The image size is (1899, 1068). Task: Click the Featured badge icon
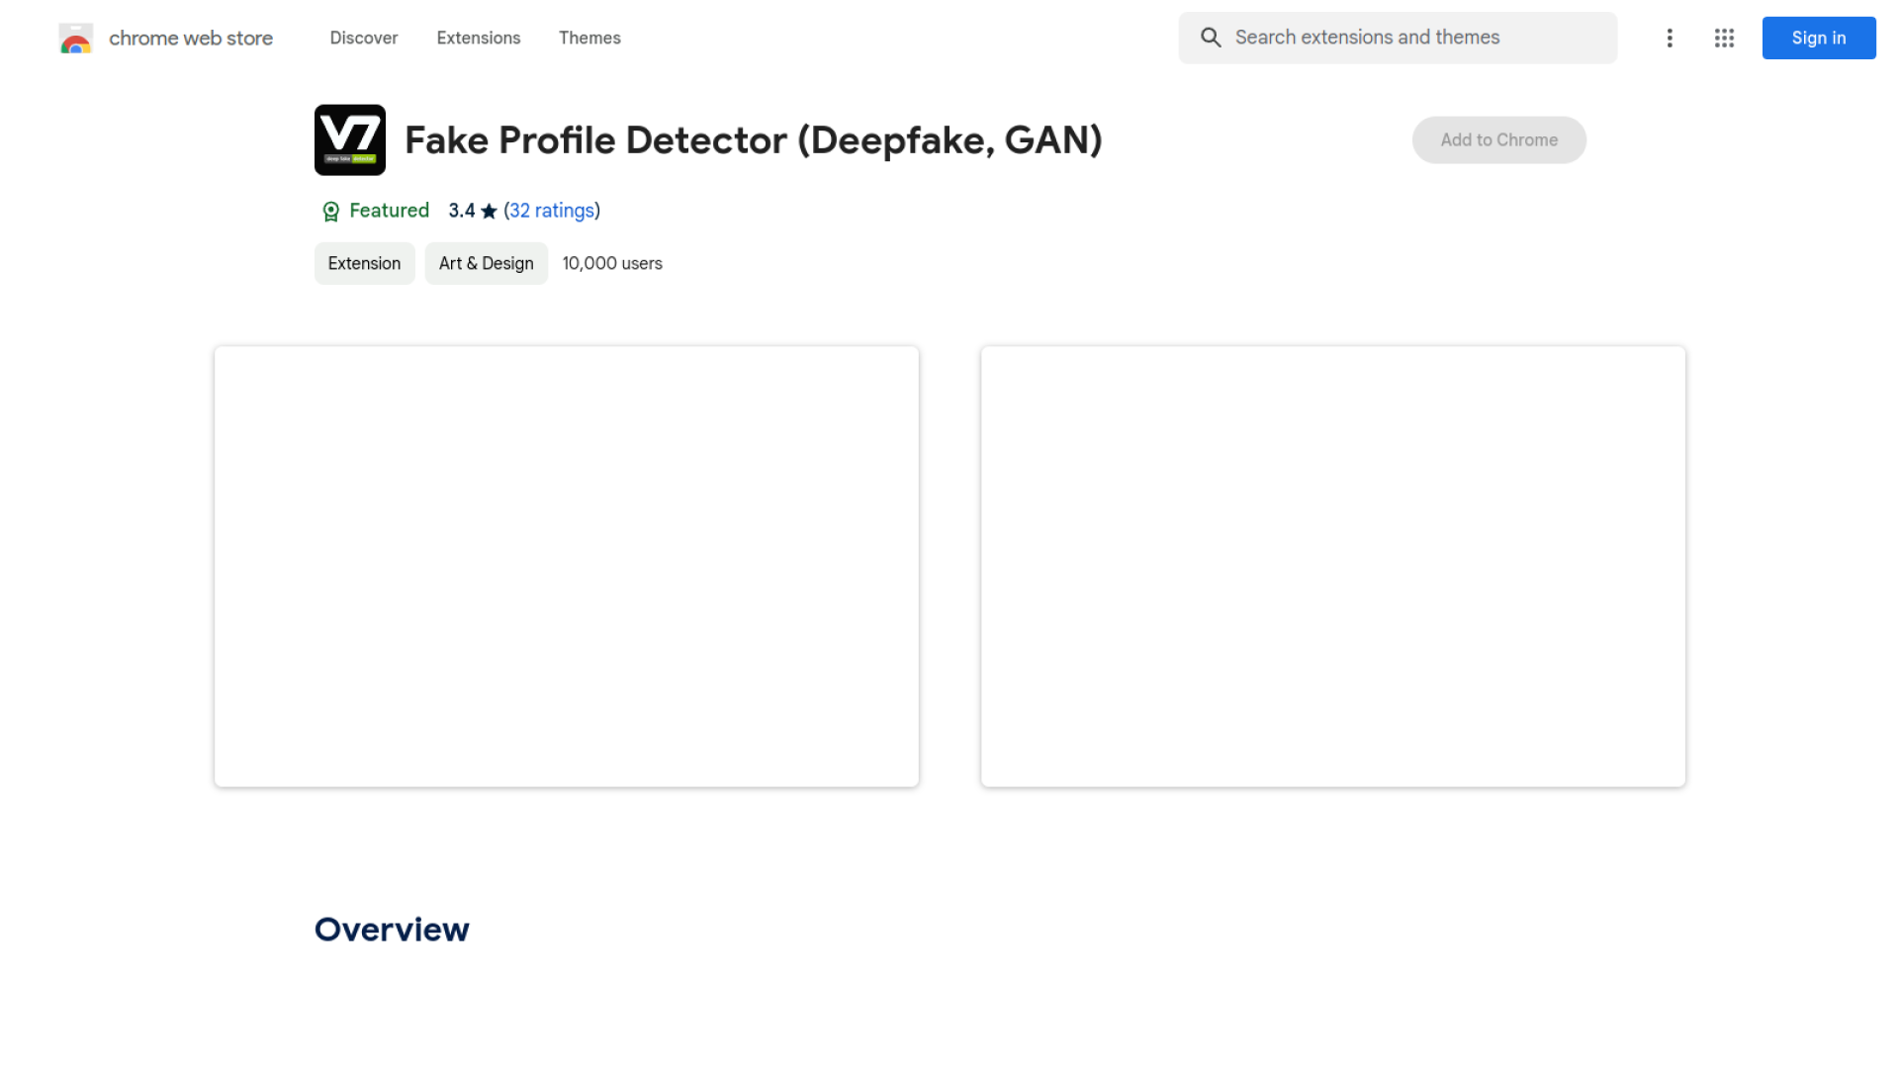pyautogui.click(x=328, y=211)
